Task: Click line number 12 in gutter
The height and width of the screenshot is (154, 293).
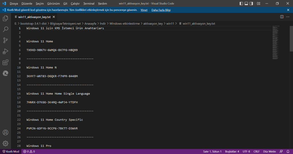Action: 19,76
